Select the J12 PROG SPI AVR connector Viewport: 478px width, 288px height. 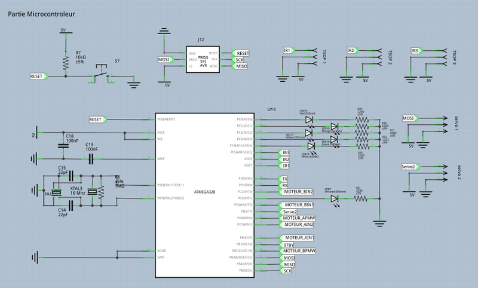coord(201,60)
